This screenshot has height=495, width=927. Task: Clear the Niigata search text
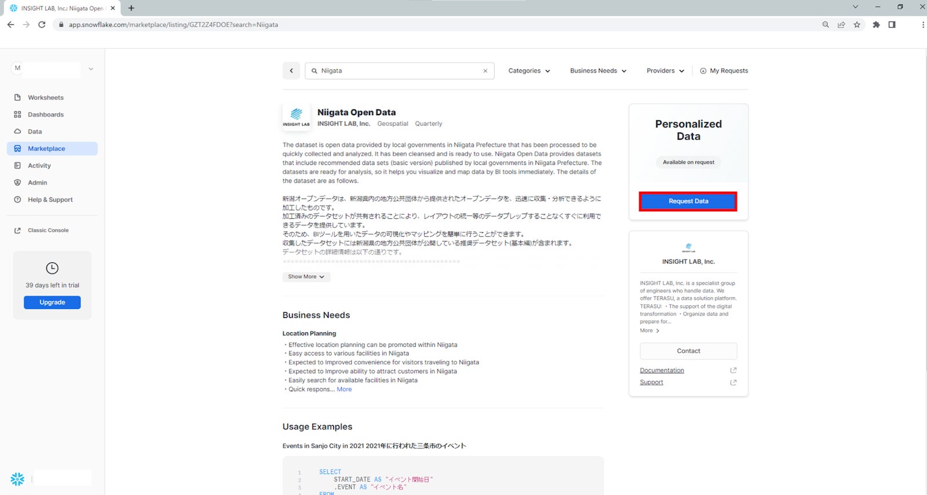tap(486, 71)
